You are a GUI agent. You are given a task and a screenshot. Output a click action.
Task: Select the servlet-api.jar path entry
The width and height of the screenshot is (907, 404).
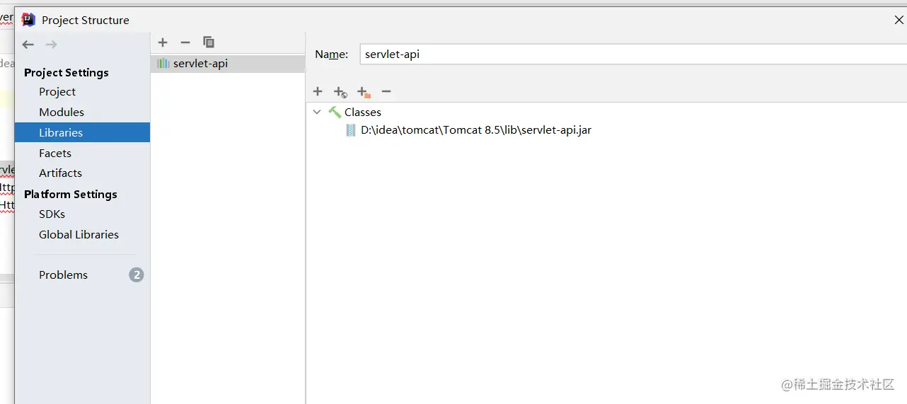coord(476,130)
